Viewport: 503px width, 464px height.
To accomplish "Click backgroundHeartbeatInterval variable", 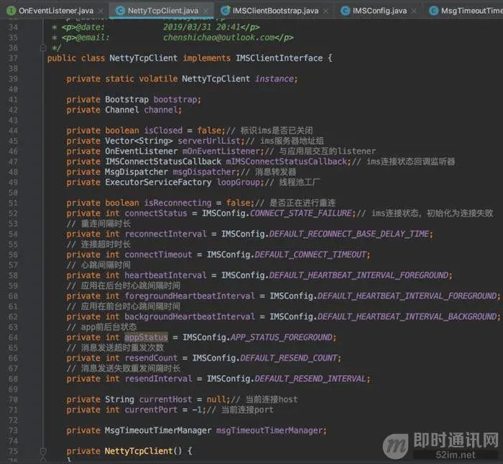I will [x=190, y=316].
